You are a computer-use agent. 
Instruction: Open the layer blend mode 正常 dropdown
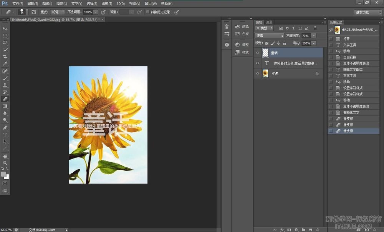pos(270,36)
